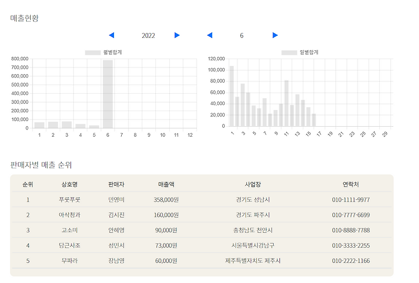Go to the previous year before 2022

click(x=112, y=35)
